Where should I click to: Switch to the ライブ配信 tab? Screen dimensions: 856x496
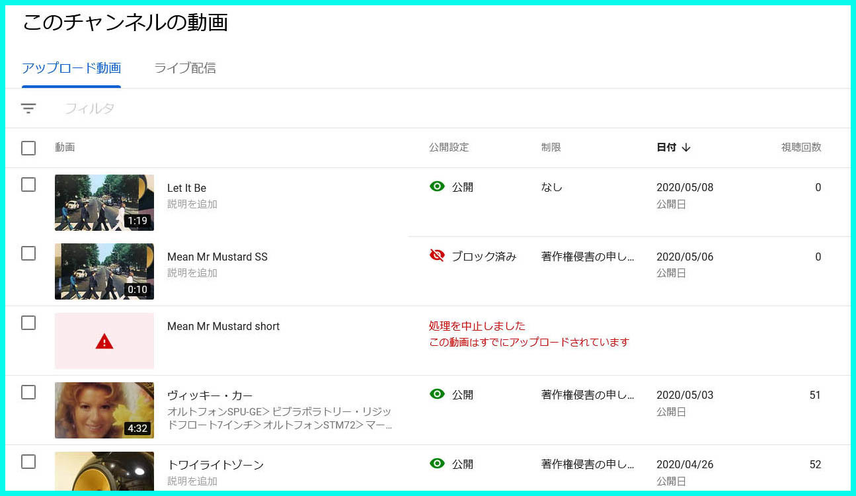tap(185, 68)
